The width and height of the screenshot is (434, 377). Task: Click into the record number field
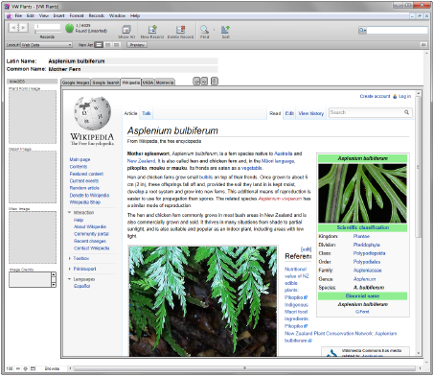coord(48,27)
